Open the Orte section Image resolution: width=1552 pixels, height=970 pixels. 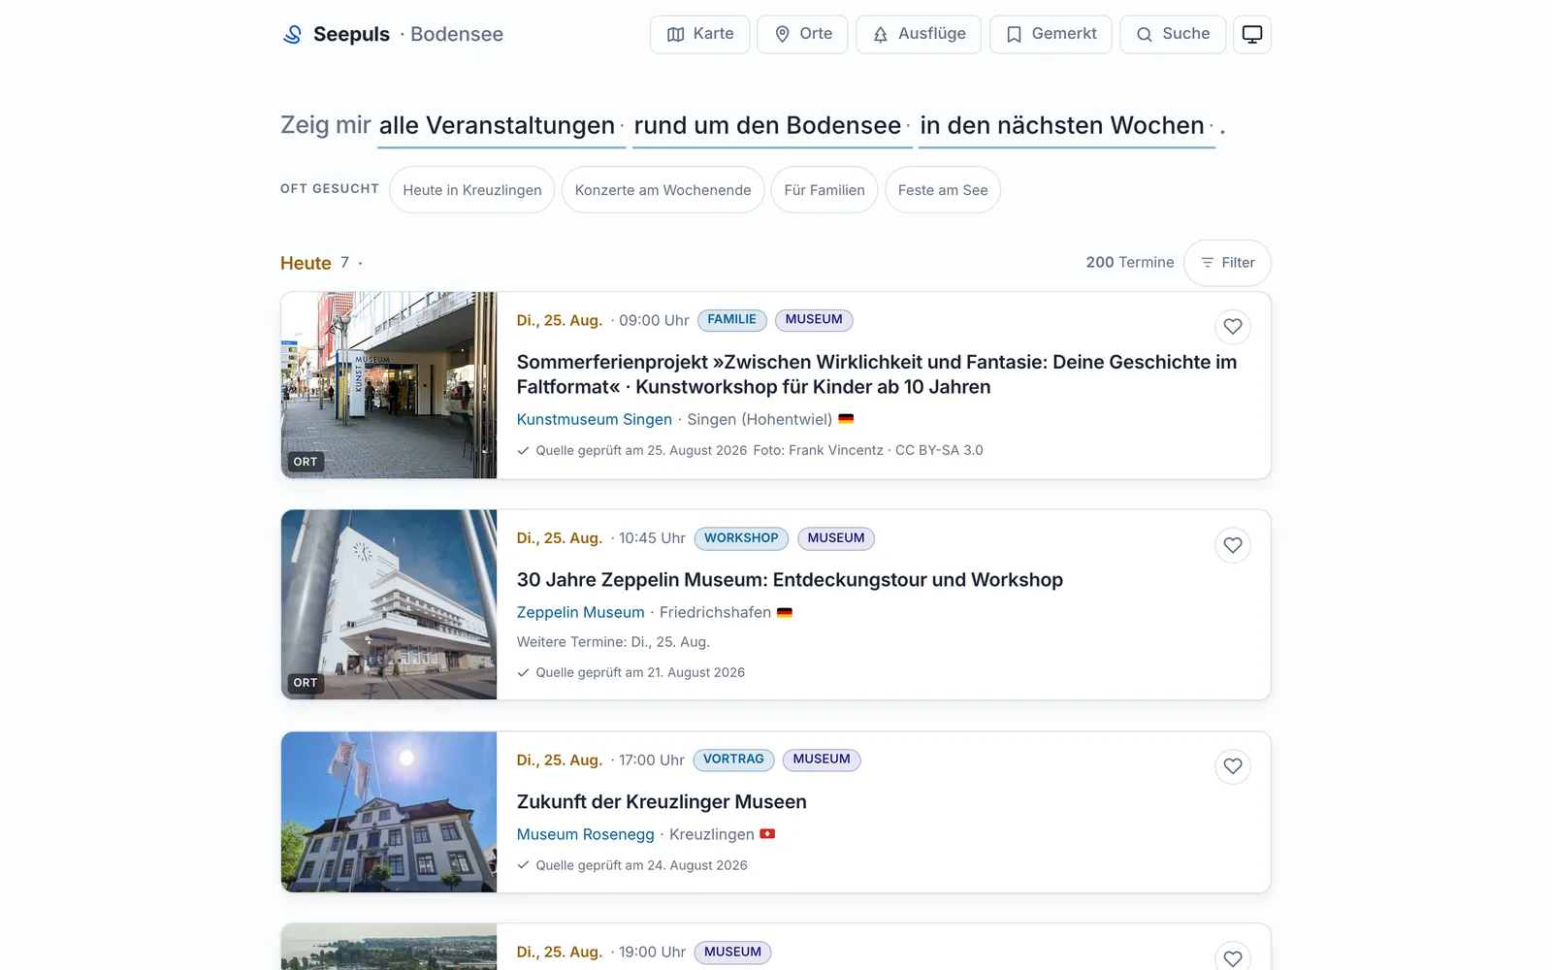pyautogui.click(x=802, y=34)
